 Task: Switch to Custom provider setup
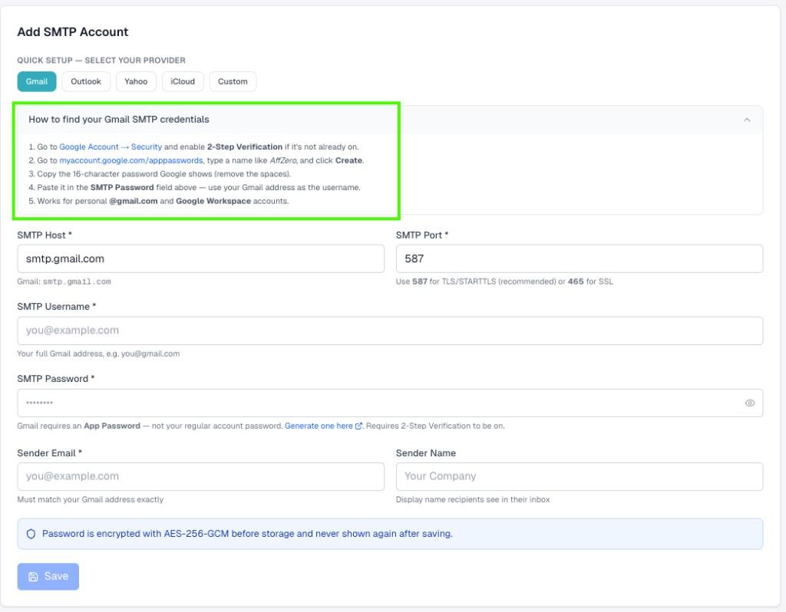233,81
